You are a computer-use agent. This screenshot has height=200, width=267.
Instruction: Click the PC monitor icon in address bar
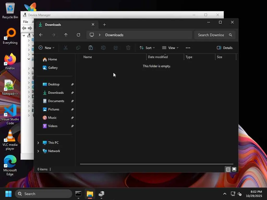point(92,35)
